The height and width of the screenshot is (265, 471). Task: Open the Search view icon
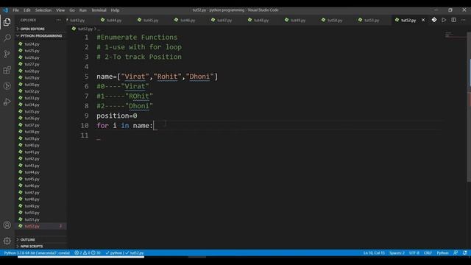[7, 38]
